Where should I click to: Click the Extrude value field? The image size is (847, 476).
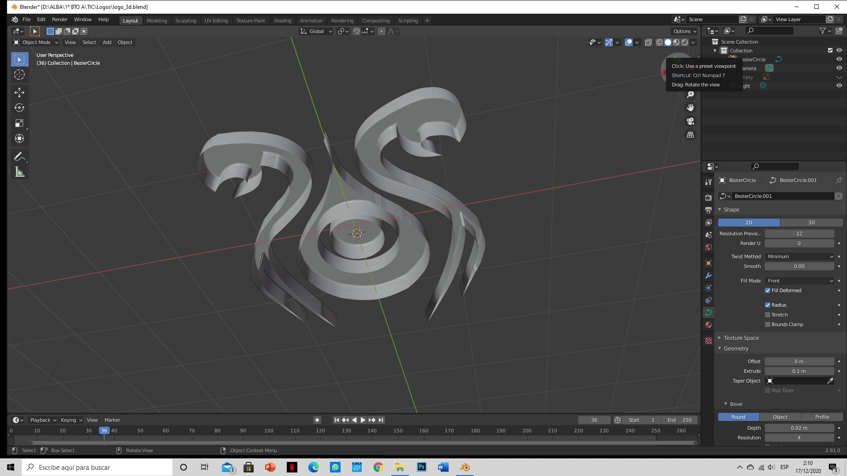[x=799, y=371]
